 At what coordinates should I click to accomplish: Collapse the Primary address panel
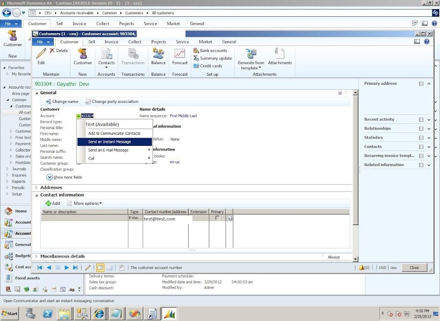[429, 84]
